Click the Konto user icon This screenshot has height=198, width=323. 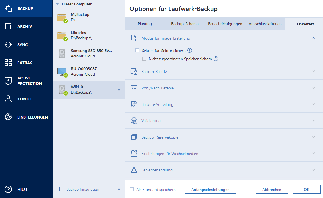pyautogui.click(x=8, y=99)
